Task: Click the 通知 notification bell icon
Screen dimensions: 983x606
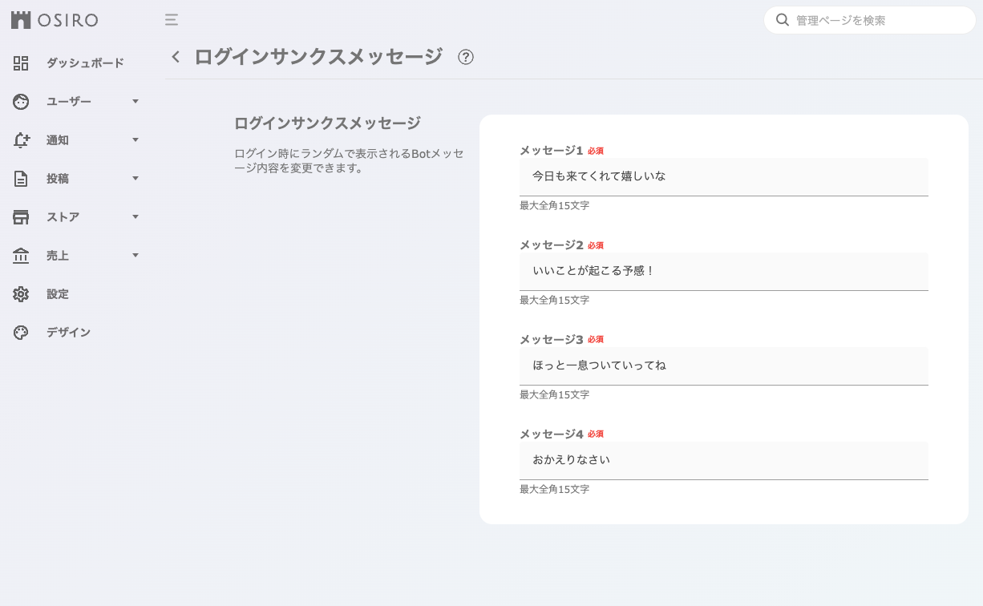Action: [21, 139]
